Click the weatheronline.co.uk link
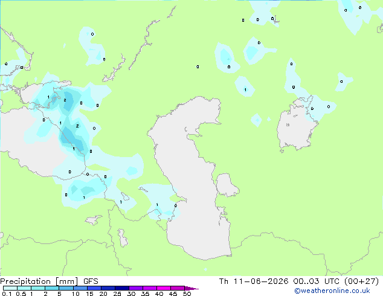Image resolution: width=383 pixels, height=296 pixels. pos(332,291)
